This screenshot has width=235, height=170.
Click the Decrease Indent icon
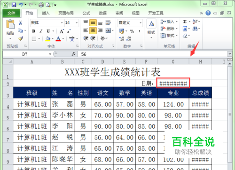(86, 38)
